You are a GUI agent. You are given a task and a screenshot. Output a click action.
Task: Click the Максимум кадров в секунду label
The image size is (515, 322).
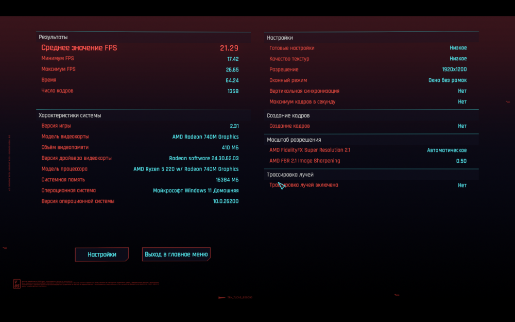tap(302, 102)
